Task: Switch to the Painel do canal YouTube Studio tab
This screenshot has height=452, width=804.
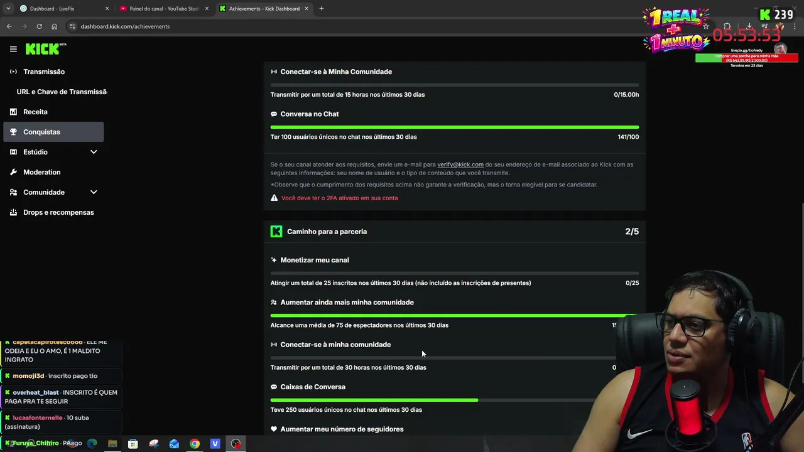Action: tap(163, 9)
